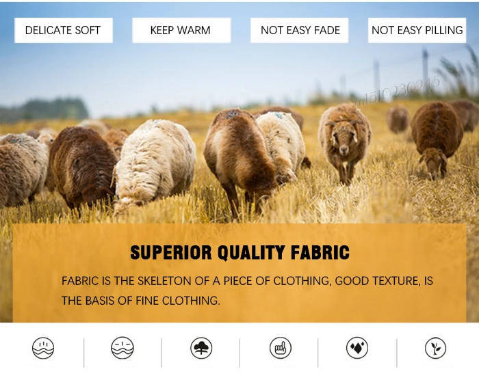Choose the NOT EASY PILLING label
Screen dimensions: 479x382
pyautogui.click(x=417, y=30)
